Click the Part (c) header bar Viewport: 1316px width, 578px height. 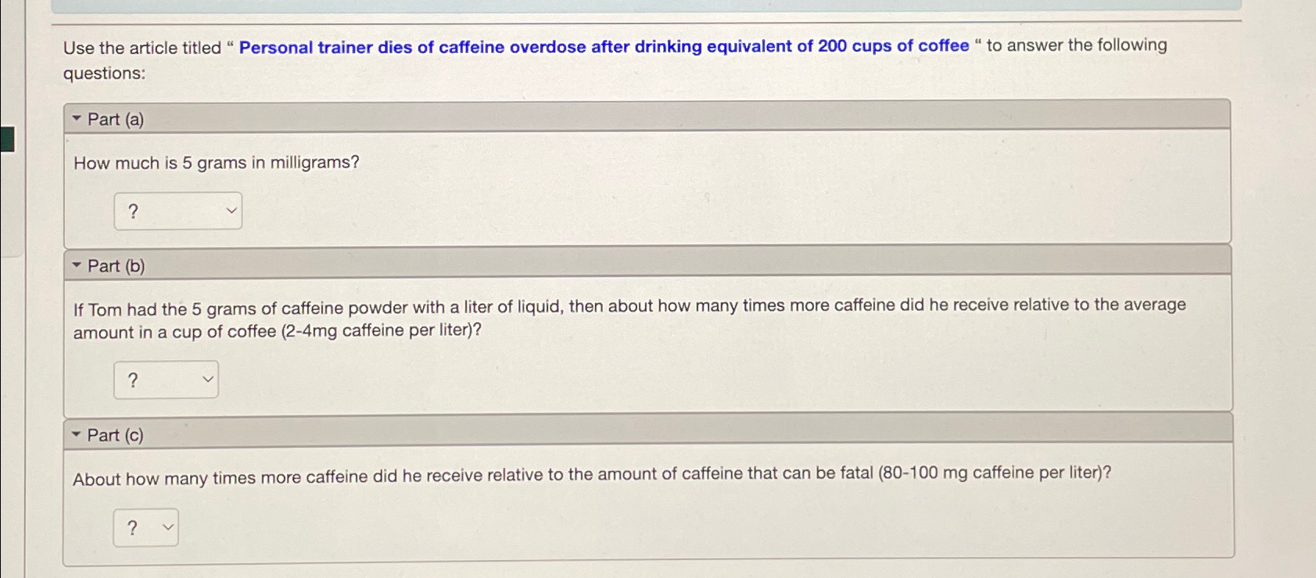(626, 434)
